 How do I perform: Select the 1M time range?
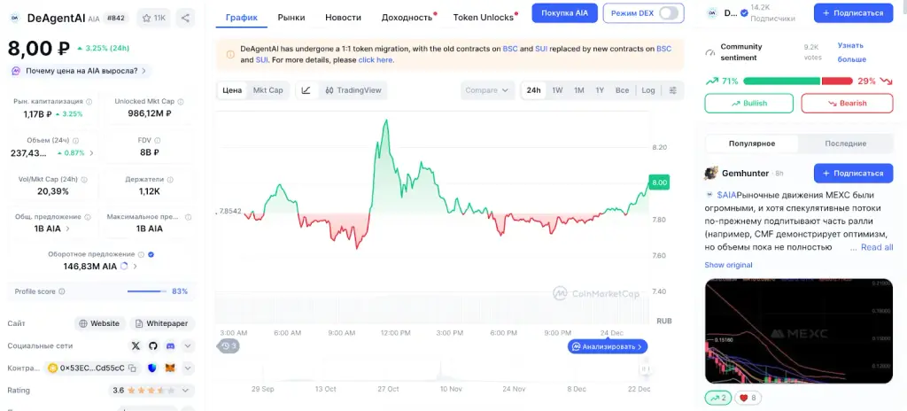(579, 90)
